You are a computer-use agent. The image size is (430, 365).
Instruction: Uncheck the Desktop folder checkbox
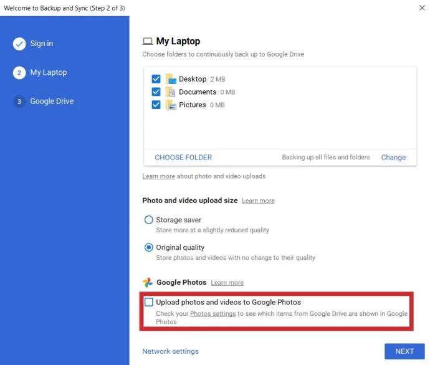156,79
